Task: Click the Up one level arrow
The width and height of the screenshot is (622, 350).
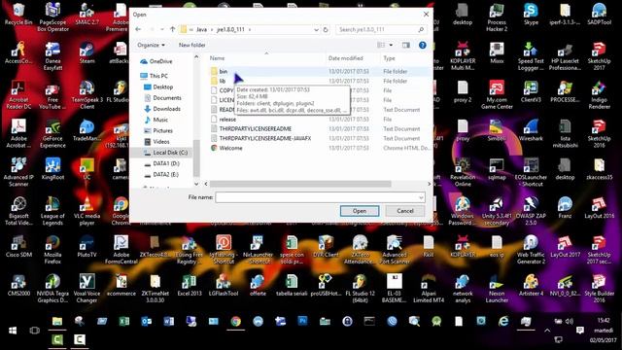Action: (x=173, y=29)
